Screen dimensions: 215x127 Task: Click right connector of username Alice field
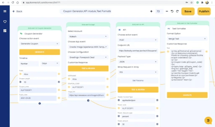tap(107, 79)
